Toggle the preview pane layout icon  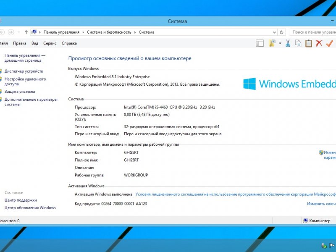pos(260,43)
